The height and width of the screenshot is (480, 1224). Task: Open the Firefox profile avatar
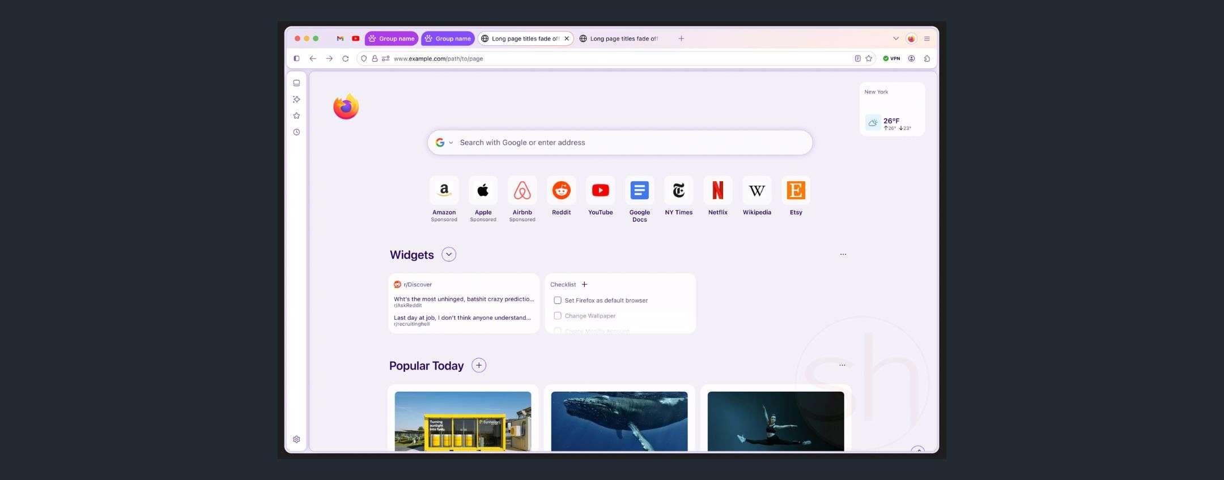[x=911, y=38]
